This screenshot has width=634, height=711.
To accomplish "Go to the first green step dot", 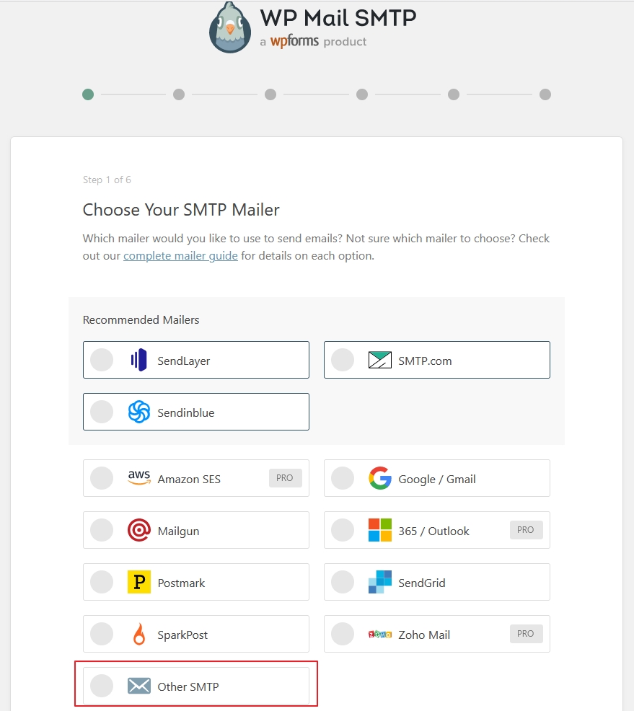I will [x=88, y=94].
